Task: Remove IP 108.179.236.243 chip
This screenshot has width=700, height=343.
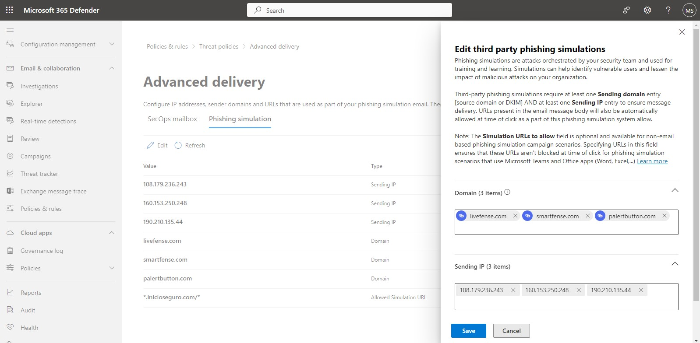Action: (513, 290)
